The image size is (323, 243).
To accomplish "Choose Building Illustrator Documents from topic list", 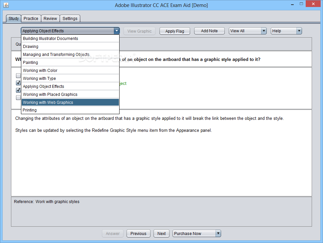I will 70,39.
